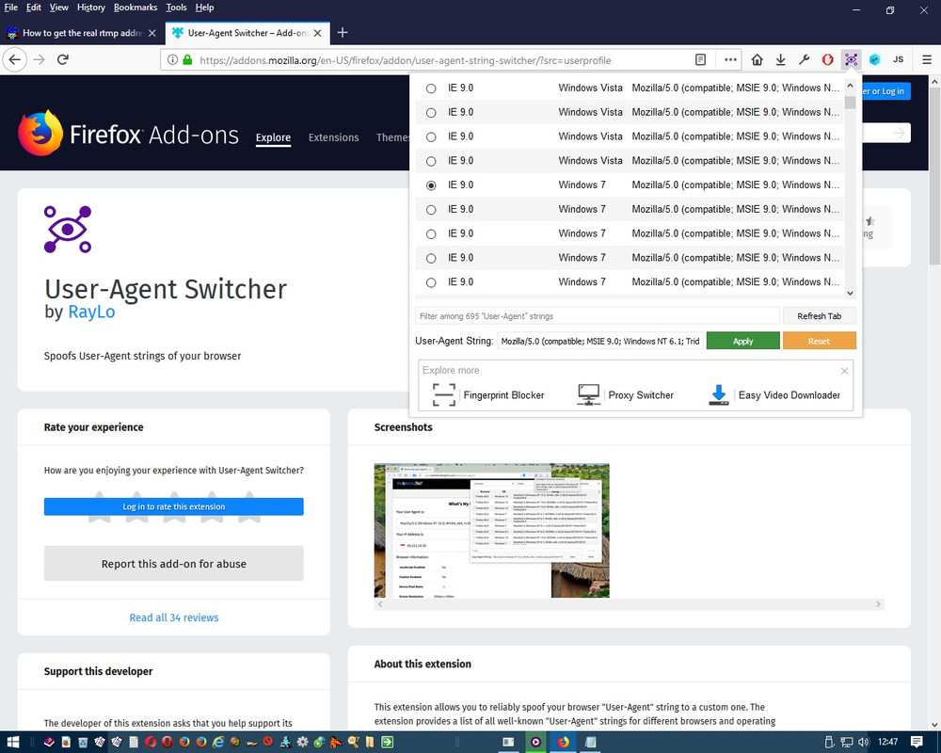941x753 pixels.
Task: Click the screenshots carousel left arrow
Action: tap(380, 604)
